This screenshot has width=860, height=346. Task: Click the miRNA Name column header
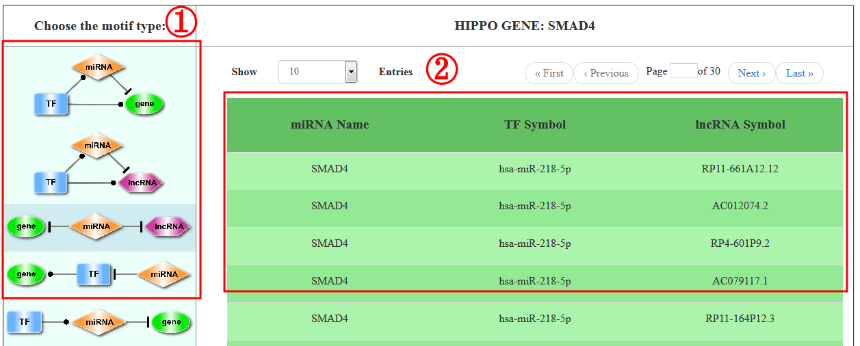point(330,124)
